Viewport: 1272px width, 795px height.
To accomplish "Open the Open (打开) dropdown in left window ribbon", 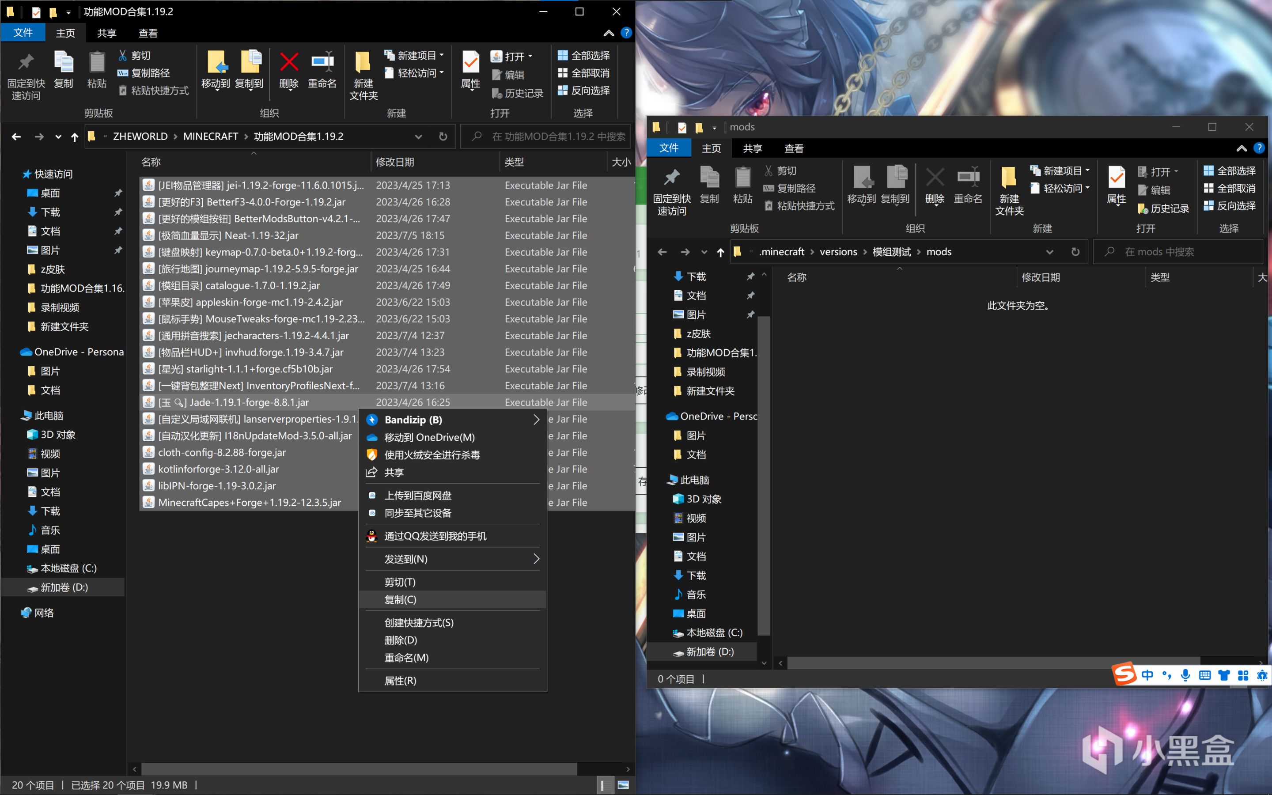I will (512, 56).
